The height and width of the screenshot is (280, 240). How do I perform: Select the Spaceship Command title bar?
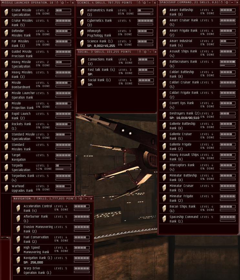pyautogui.click(x=199, y=2)
